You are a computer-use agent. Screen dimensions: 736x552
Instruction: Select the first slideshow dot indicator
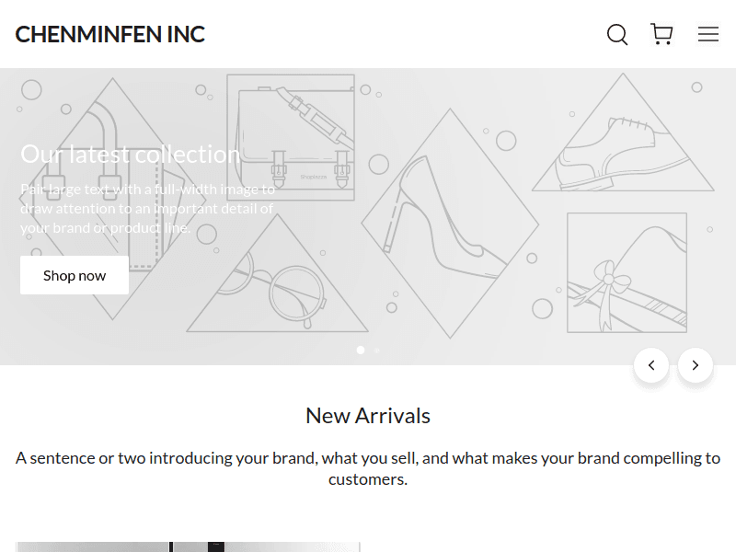(361, 351)
